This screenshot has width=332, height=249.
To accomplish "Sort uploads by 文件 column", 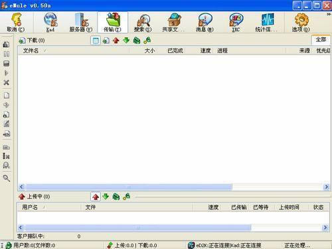I will [x=137, y=207].
